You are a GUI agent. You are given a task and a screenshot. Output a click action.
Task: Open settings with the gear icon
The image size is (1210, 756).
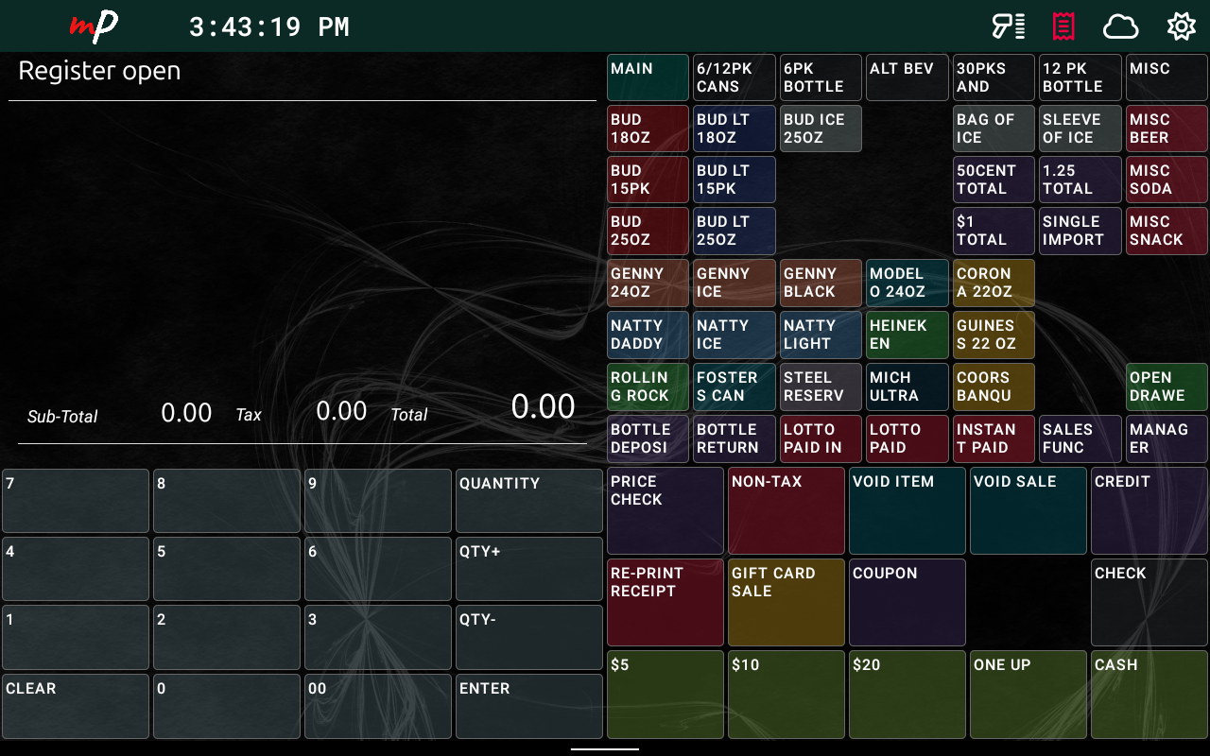click(x=1181, y=26)
